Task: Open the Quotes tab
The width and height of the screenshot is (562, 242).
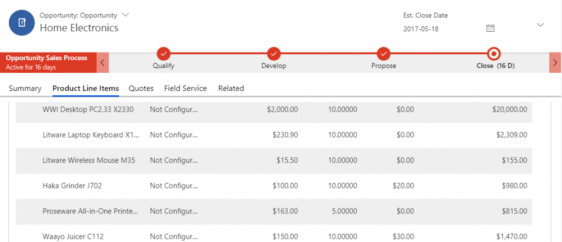Action: point(141,88)
